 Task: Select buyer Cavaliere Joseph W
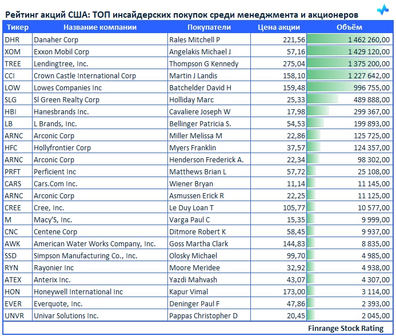click(x=209, y=111)
